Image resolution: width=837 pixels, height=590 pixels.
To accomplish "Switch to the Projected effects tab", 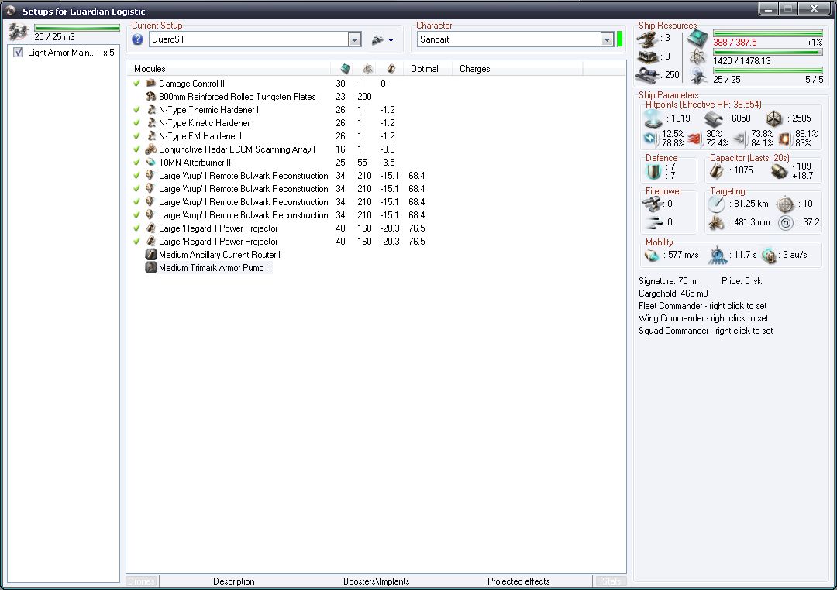I will point(518,581).
